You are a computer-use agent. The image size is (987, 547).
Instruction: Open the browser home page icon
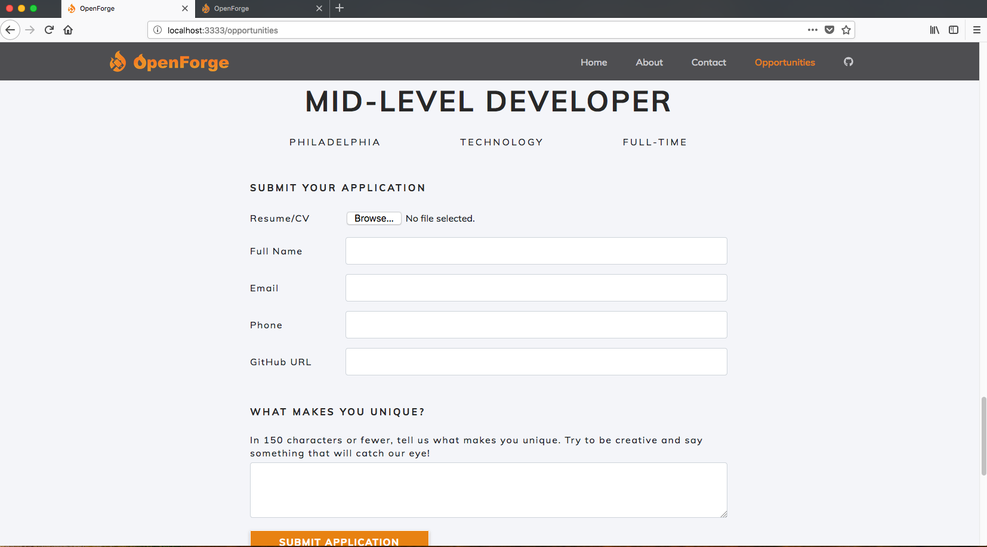pyautogui.click(x=68, y=30)
